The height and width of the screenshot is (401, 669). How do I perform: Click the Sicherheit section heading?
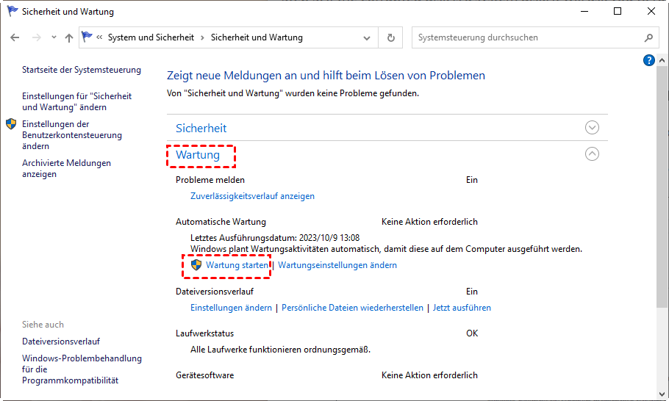coord(201,129)
